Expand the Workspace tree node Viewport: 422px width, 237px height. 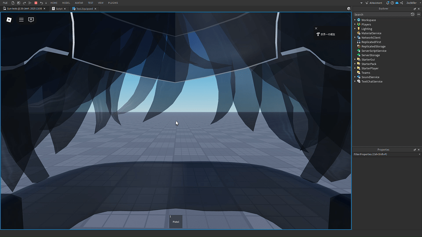[x=355, y=20]
